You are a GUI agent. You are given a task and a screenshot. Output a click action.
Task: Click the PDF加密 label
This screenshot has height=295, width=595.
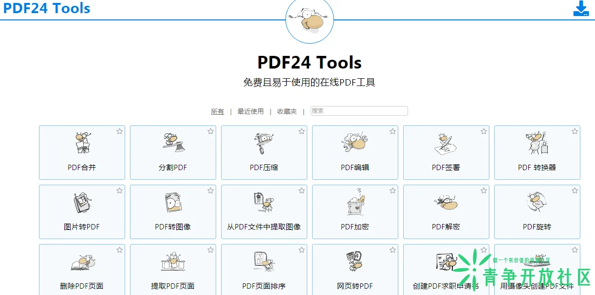pos(355,227)
